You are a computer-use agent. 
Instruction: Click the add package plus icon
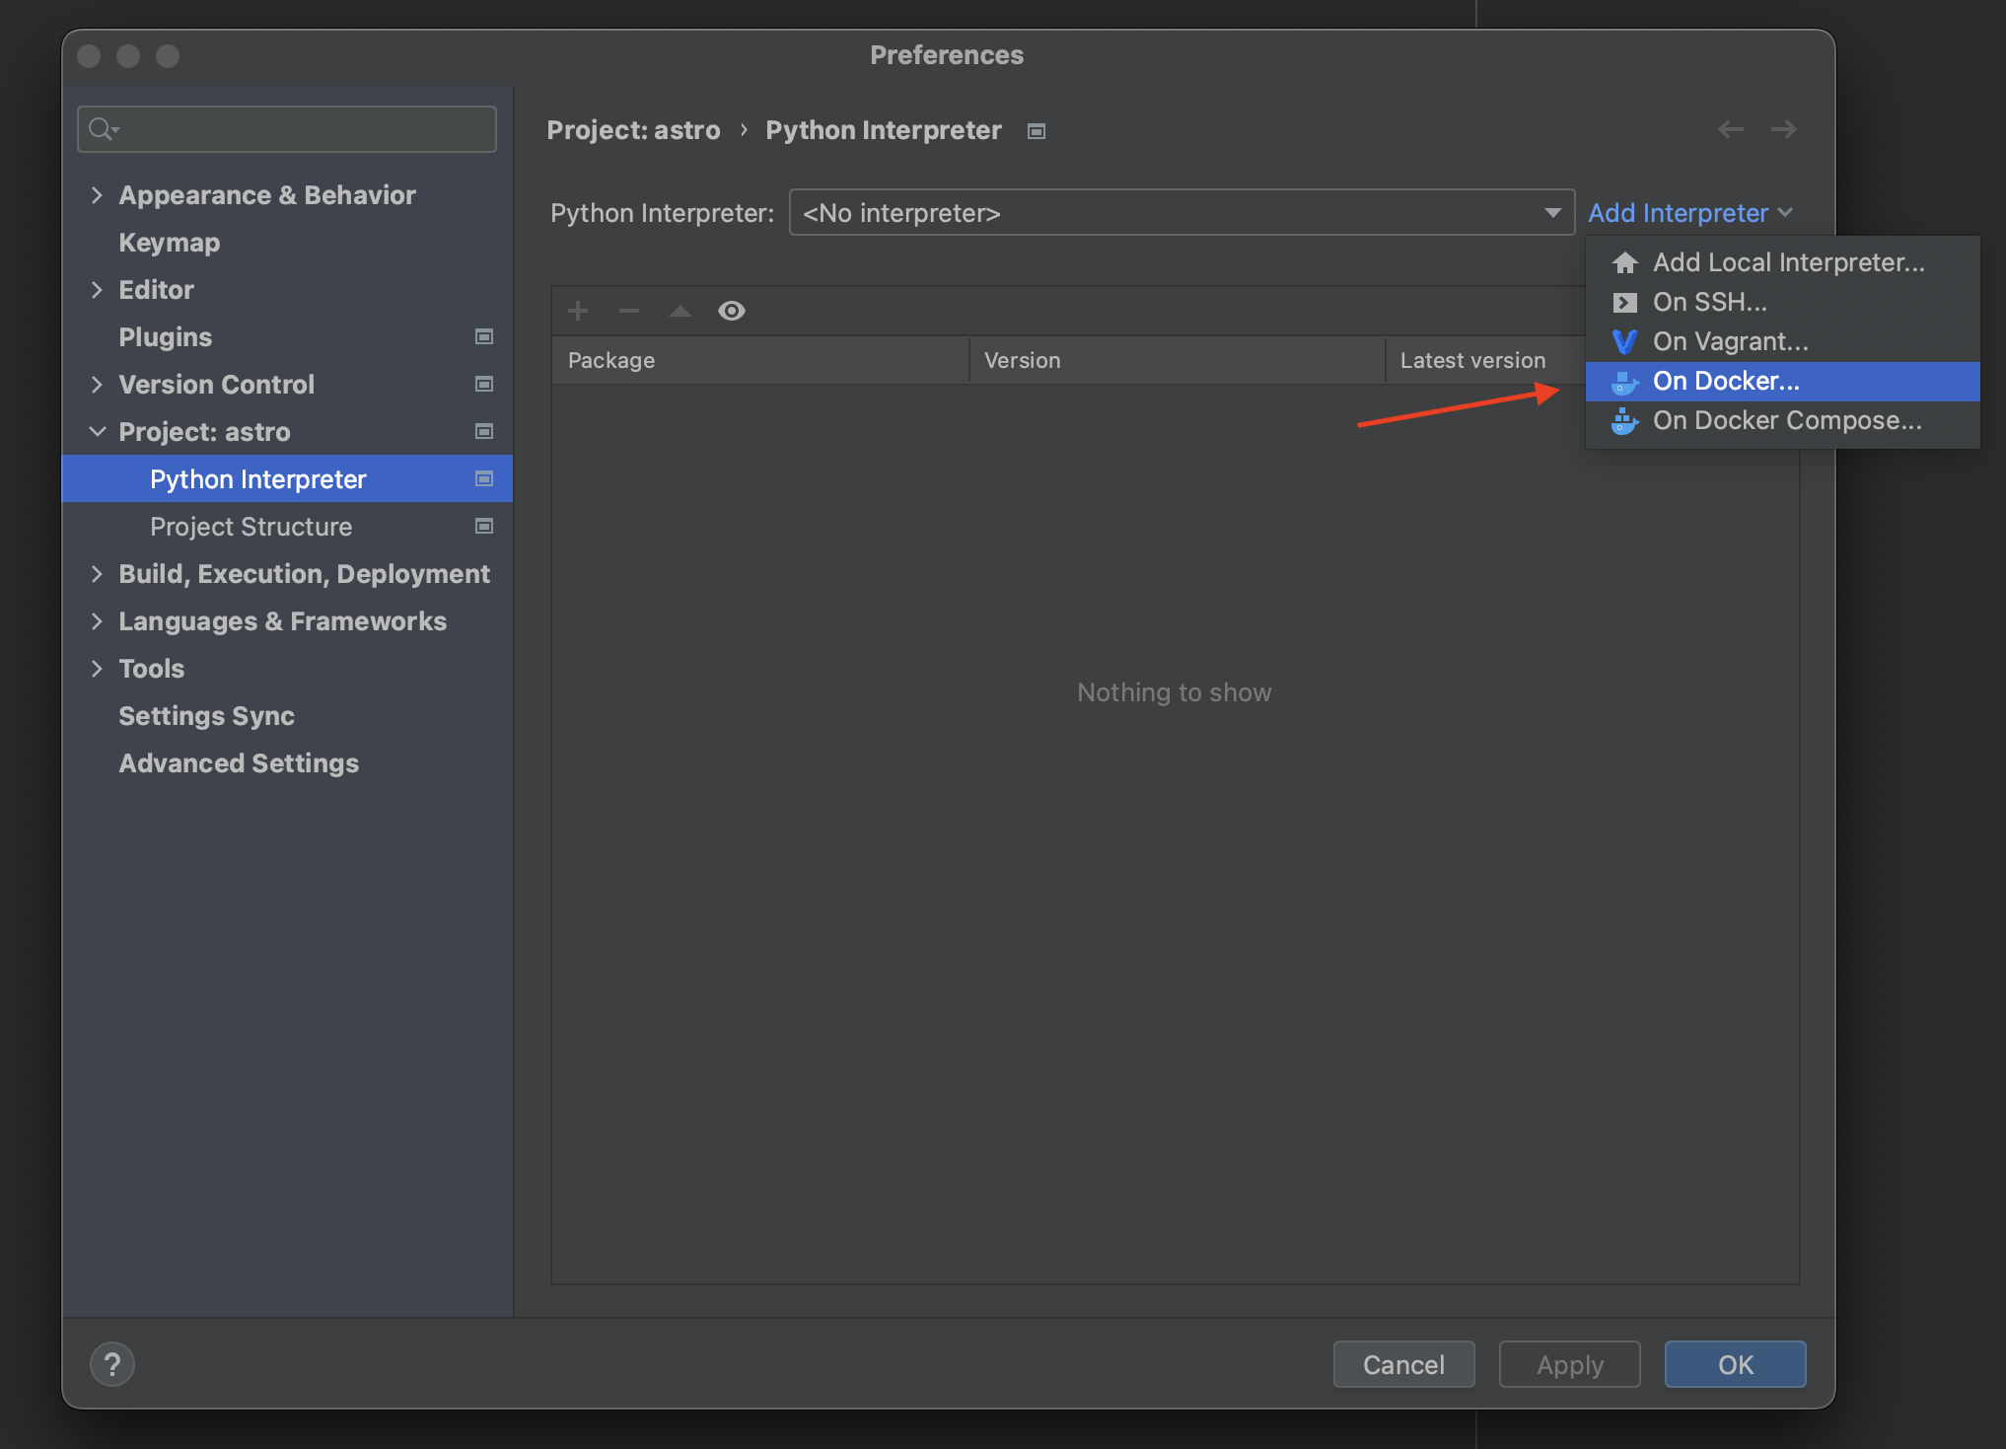pos(578,310)
